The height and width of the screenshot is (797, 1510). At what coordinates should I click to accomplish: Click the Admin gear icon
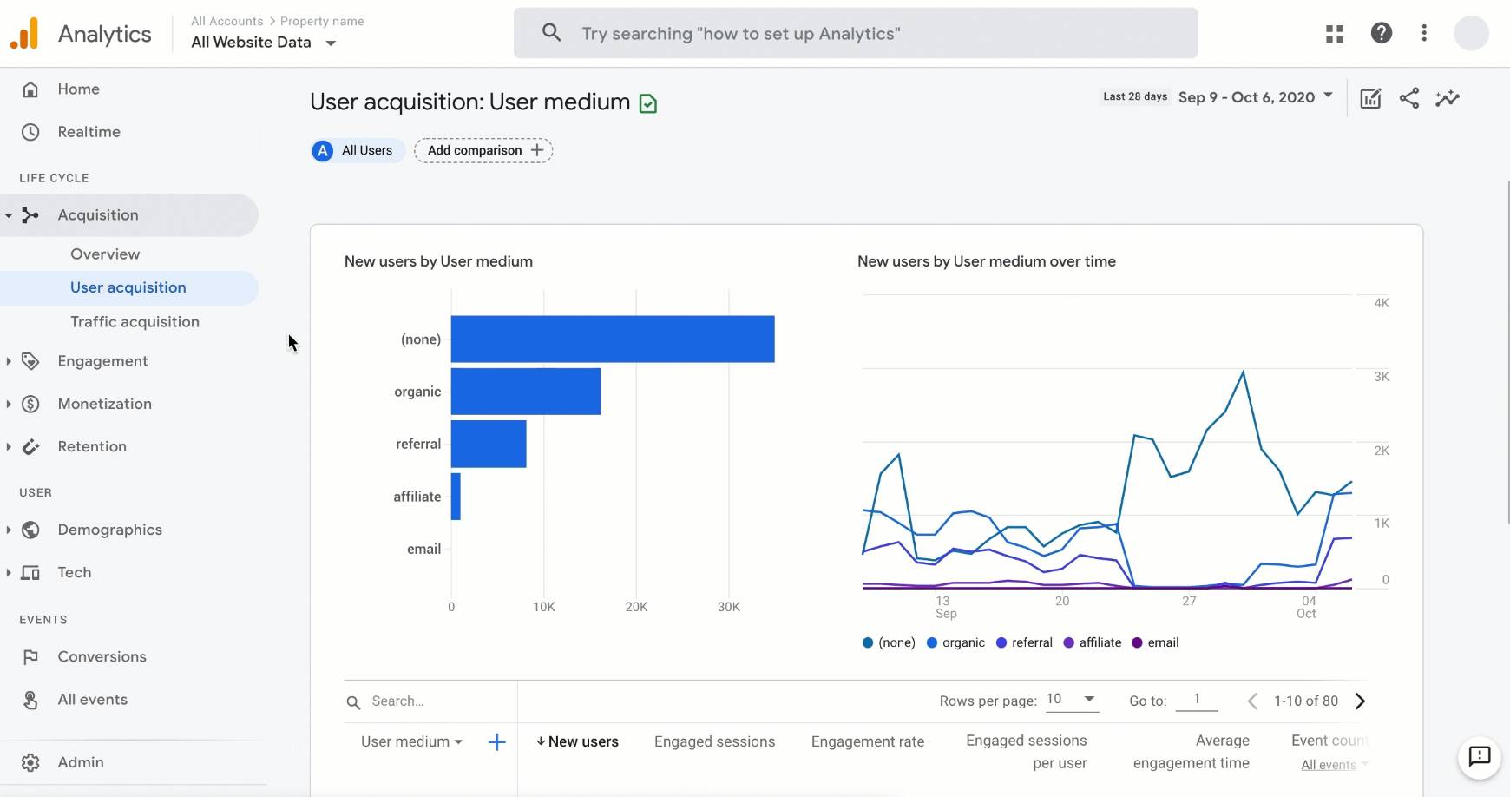coord(30,762)
